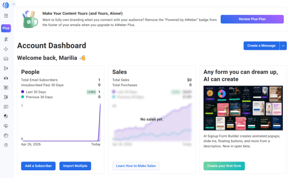This screenshot has width=290, height=178.
Task: Click the Total Sales label
Action: [x=120, y=80]
